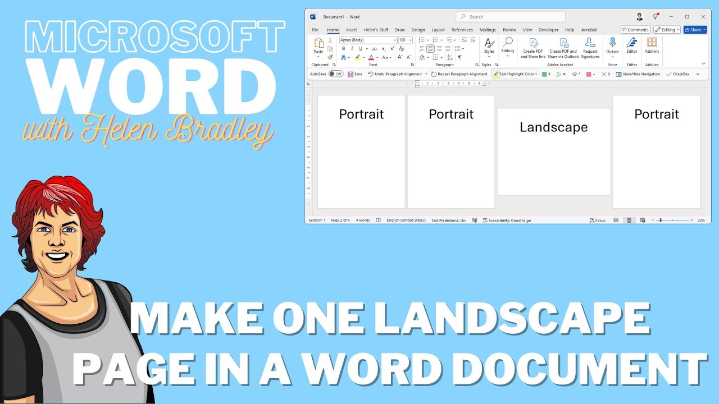Click the Paste clipboard icon

318,43
